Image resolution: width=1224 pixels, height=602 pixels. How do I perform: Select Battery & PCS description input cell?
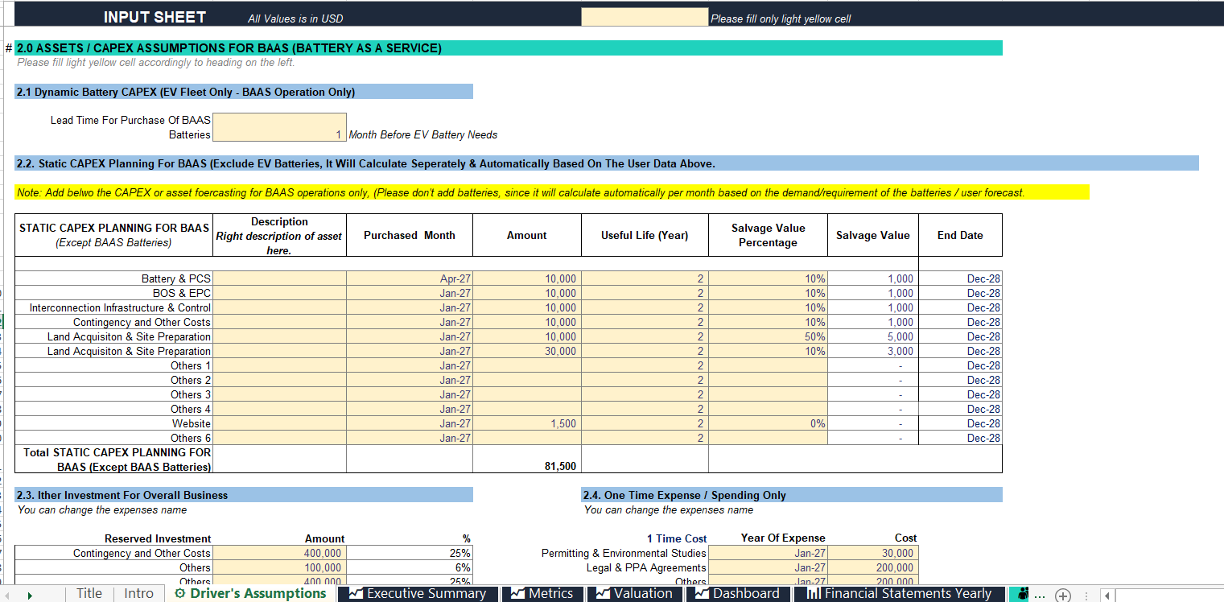(x=279, y=278)
